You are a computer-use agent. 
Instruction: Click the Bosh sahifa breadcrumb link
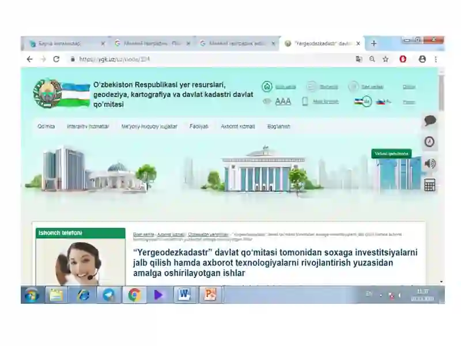pos(143,235)
